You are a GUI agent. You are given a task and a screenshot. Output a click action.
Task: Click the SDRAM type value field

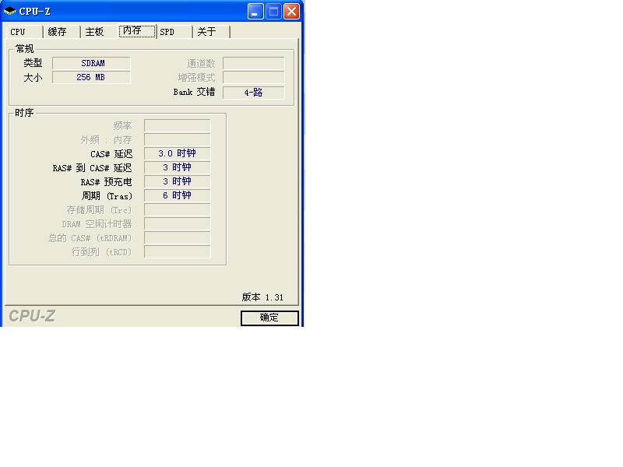[x=91, y=63]
